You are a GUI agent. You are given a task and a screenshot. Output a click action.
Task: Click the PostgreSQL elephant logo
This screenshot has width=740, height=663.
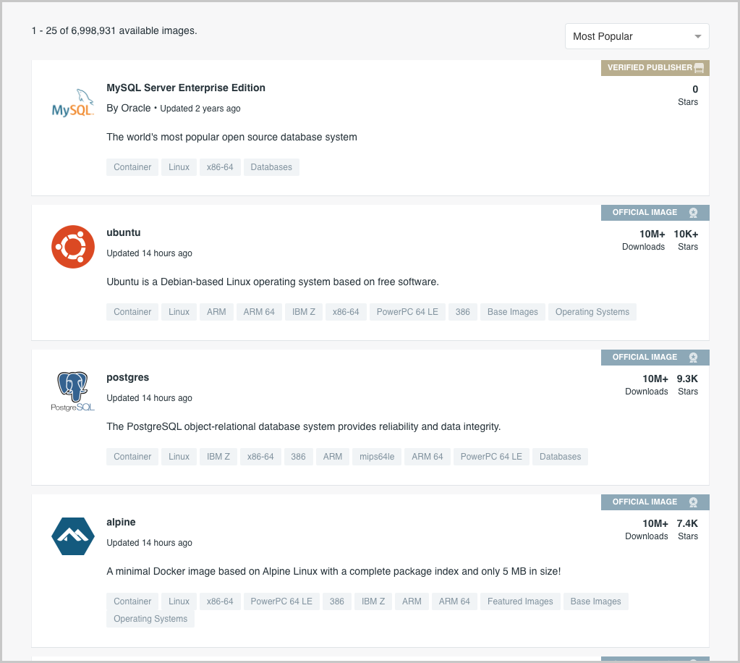coord(72,391)
